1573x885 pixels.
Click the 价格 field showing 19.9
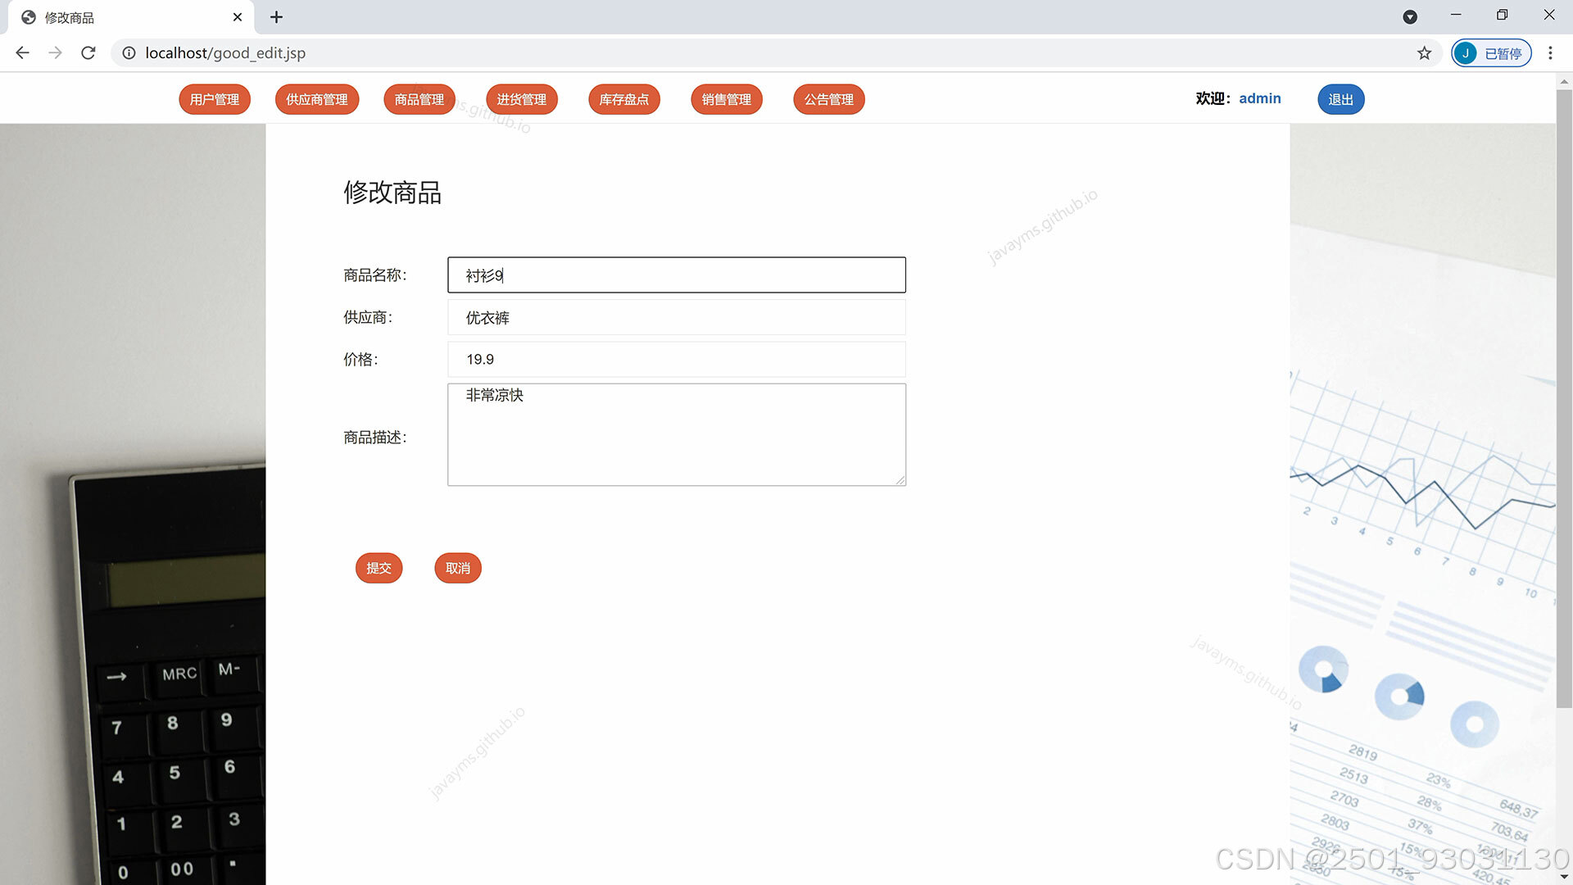pos(677,359)
